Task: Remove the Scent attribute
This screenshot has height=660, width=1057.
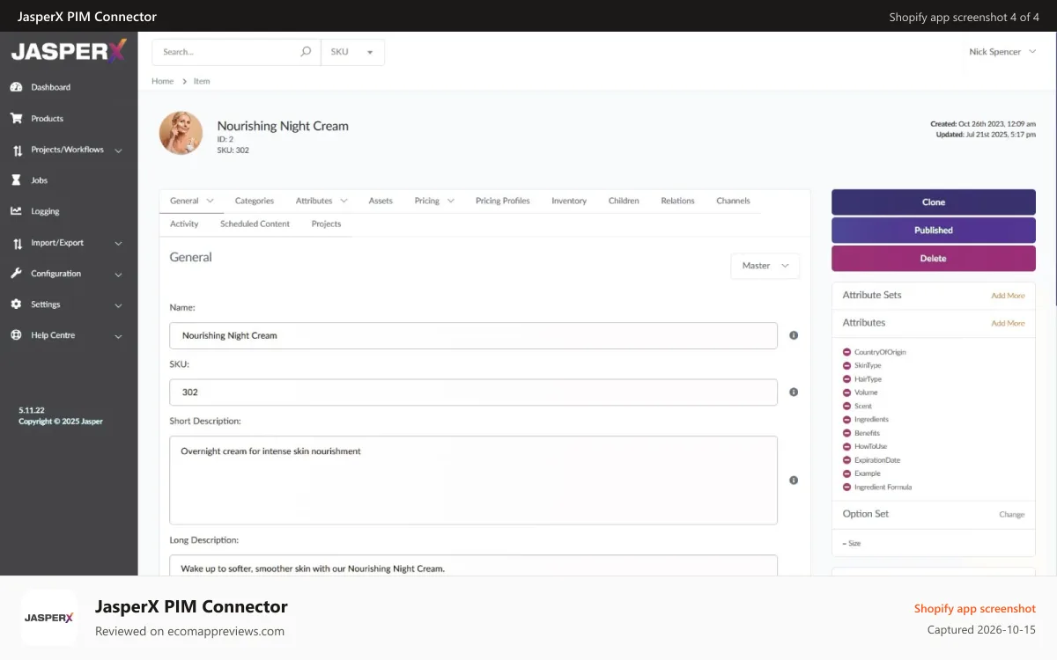Action: pos(846,407)
